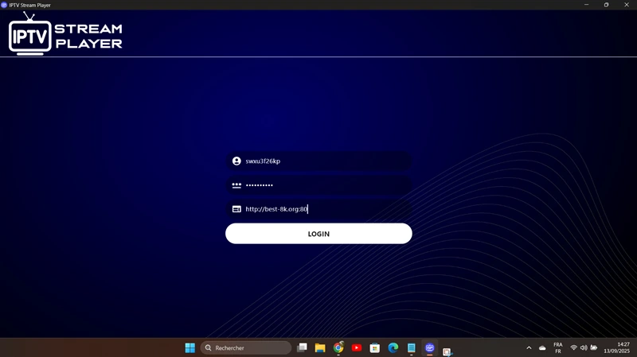Open the Rechercher taskbar search box
Screen dimensions: 637x357
coord(246,347)
